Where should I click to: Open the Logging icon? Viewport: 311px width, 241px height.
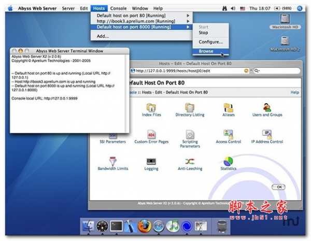pos(151,162)
